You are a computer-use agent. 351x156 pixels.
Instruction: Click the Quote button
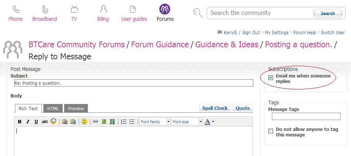243,108
